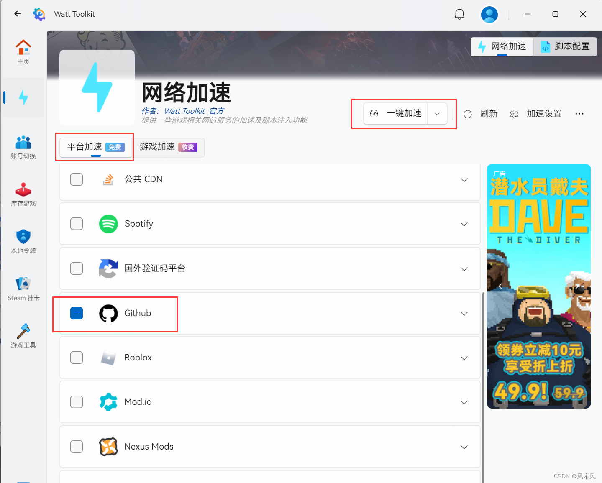Start 一键加速 one-click acceleration
This screenshot has height=483, width=602.
pyautogui.click(x=395, y=113)
